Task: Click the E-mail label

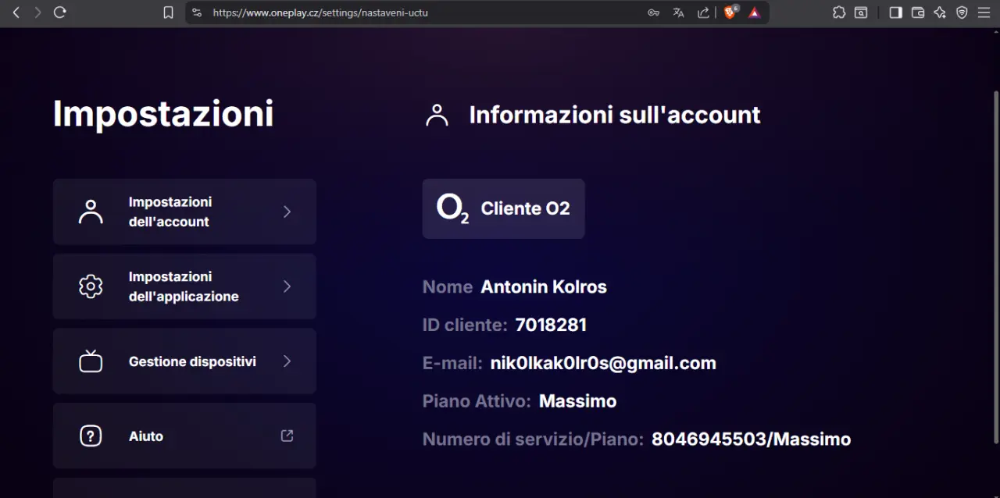Action: coord(452,363)
